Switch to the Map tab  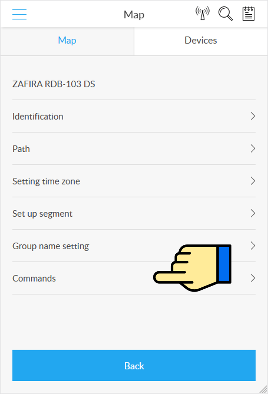point(67,41)
